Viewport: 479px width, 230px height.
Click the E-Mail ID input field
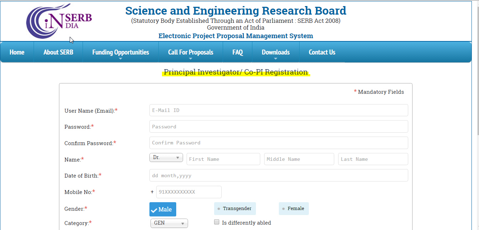[x=278, y=110]
